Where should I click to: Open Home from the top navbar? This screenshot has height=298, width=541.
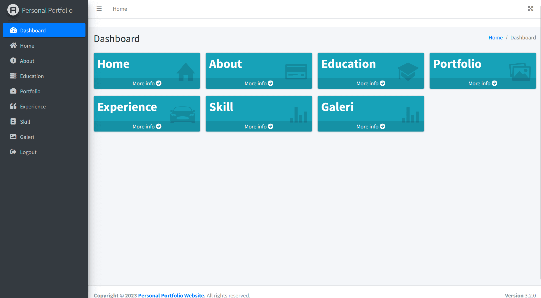120,9
